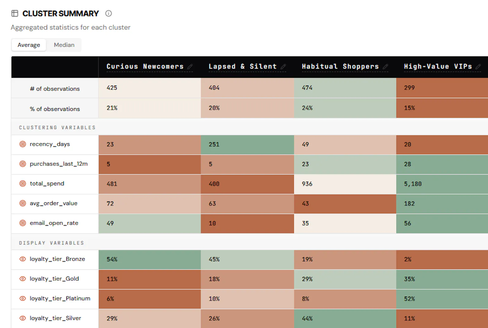Viewport: 488px width, 328px height.
Task: Click the Curious Newcomers column header
Action: click(145, 66)
